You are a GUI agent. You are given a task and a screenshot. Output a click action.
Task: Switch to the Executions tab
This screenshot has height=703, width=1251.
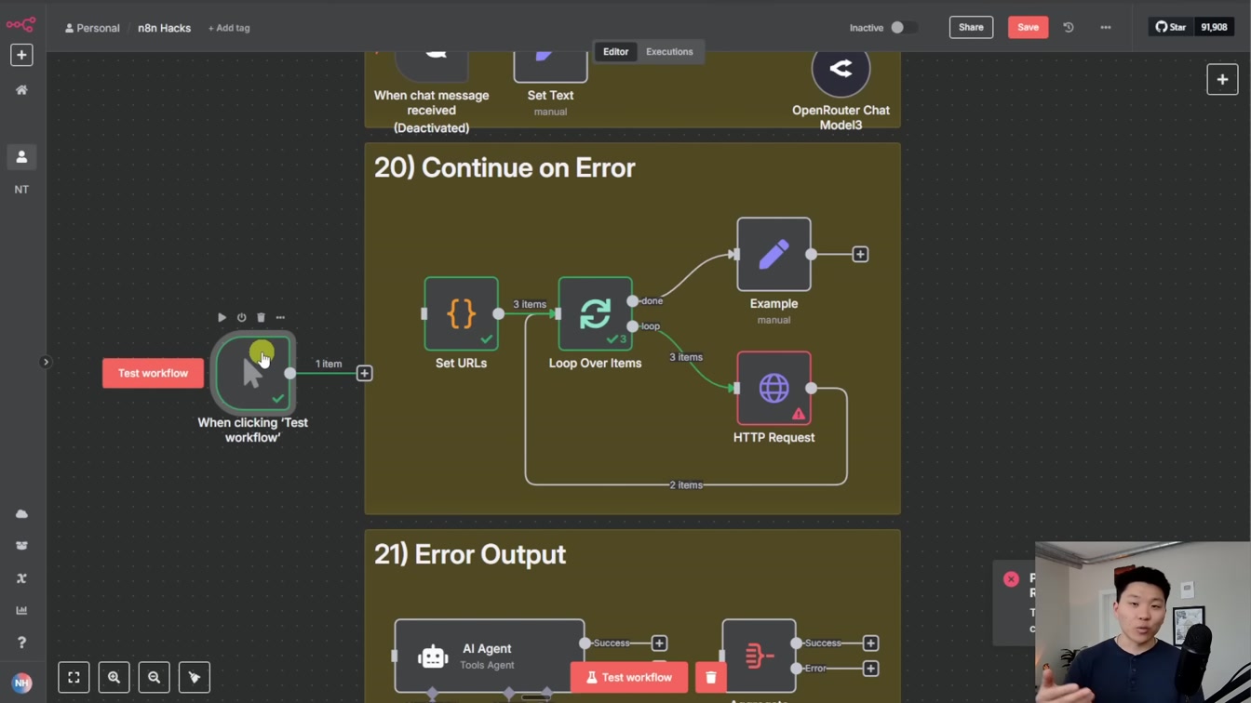click(x=669, y=52)
